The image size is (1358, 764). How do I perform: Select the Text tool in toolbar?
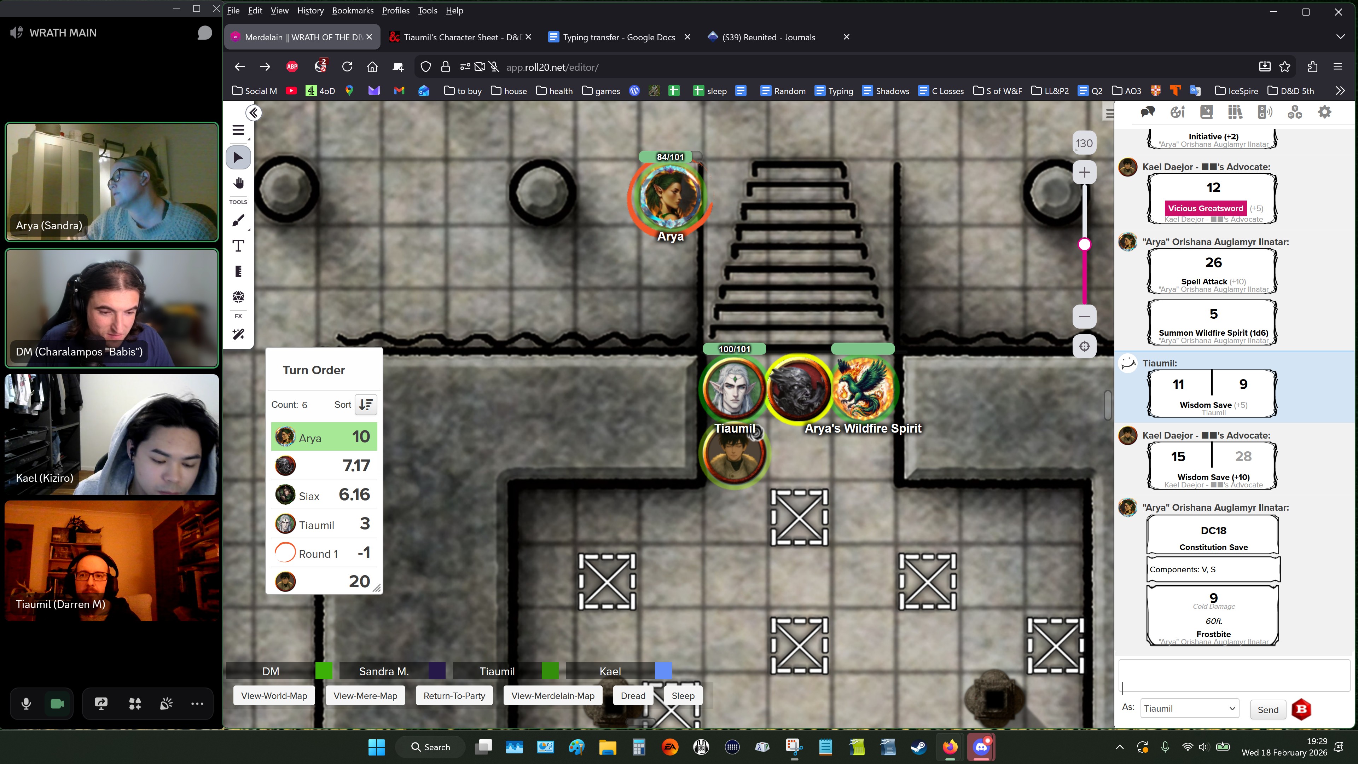pyautogui.click(x=238, y=246)
